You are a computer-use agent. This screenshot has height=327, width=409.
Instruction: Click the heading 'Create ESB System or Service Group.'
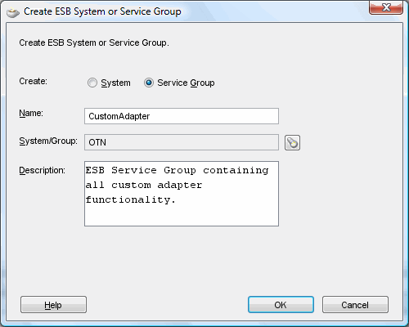click(x=94, y=43)
